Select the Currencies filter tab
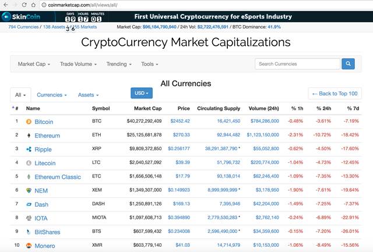373x252 pixels. (x=52, y=95)
